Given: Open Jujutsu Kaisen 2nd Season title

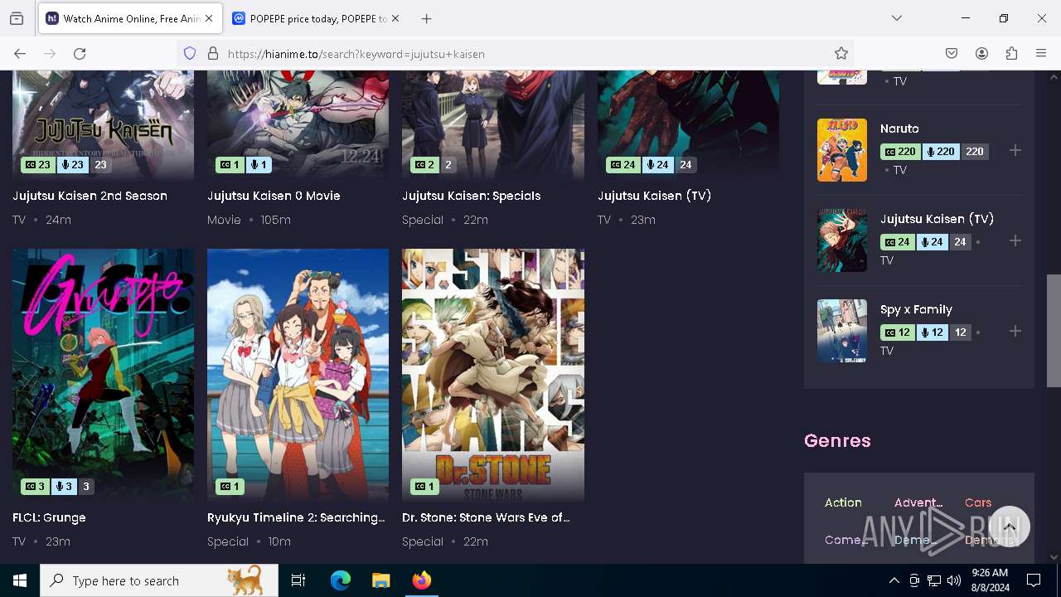Looking at the screenshot, I should click(90, 197).
